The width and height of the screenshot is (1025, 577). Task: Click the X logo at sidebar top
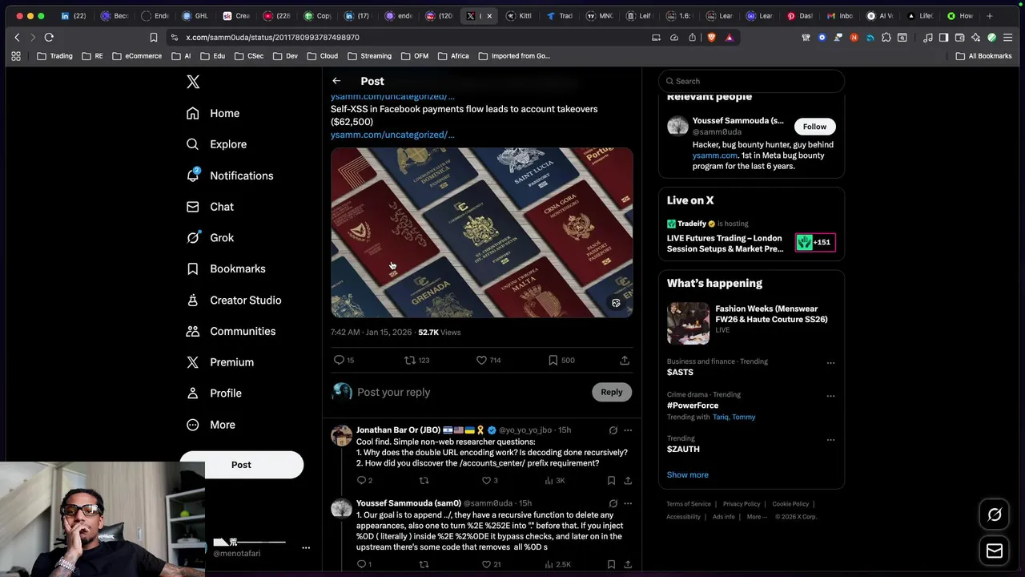click(193, 82)
